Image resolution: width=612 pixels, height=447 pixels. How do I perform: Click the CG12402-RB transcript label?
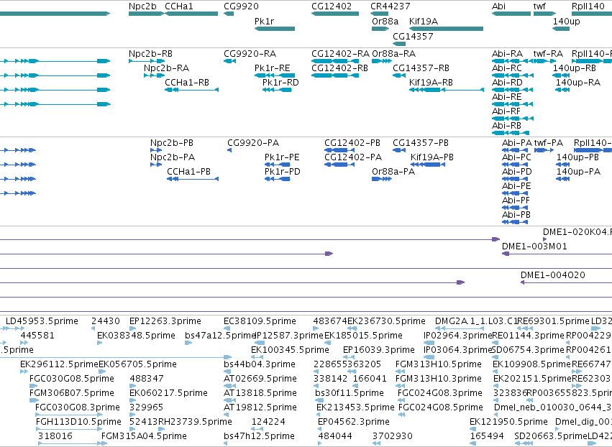[339, 68]
